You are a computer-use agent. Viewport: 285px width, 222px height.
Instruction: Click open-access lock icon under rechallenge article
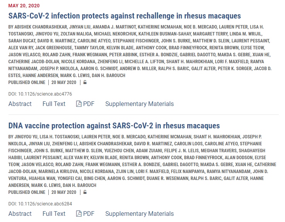(85, 82)
